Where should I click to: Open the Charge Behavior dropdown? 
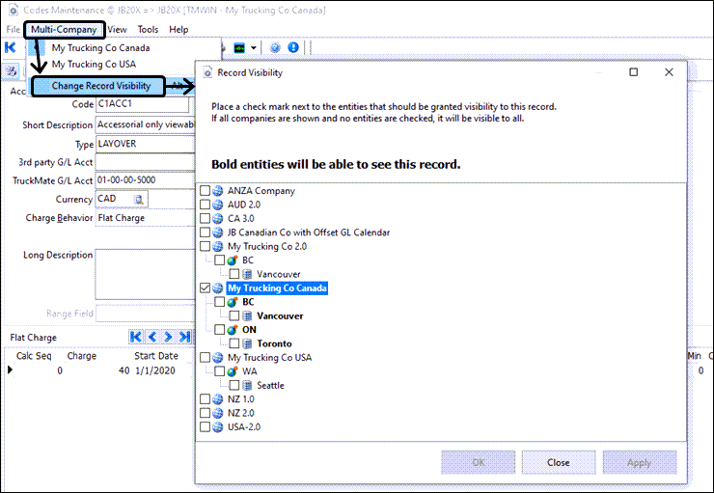145,218
